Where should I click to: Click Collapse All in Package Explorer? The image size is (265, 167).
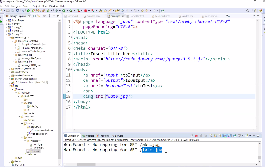[x=34, y=16]
